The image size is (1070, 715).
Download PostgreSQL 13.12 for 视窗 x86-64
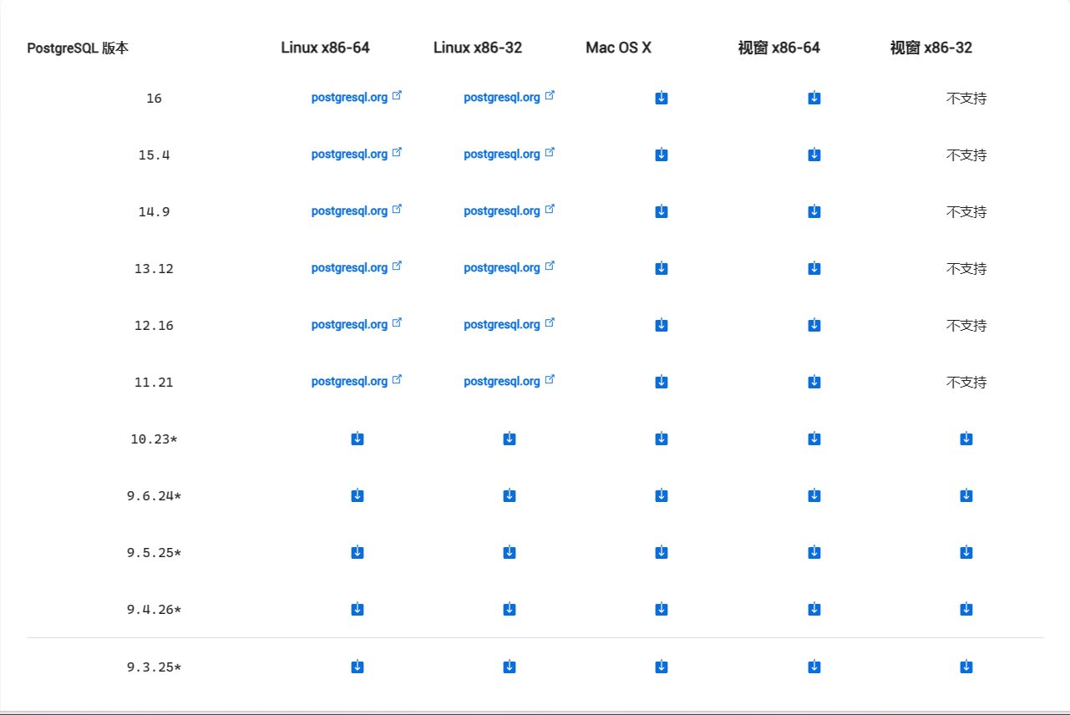(814, 268)
